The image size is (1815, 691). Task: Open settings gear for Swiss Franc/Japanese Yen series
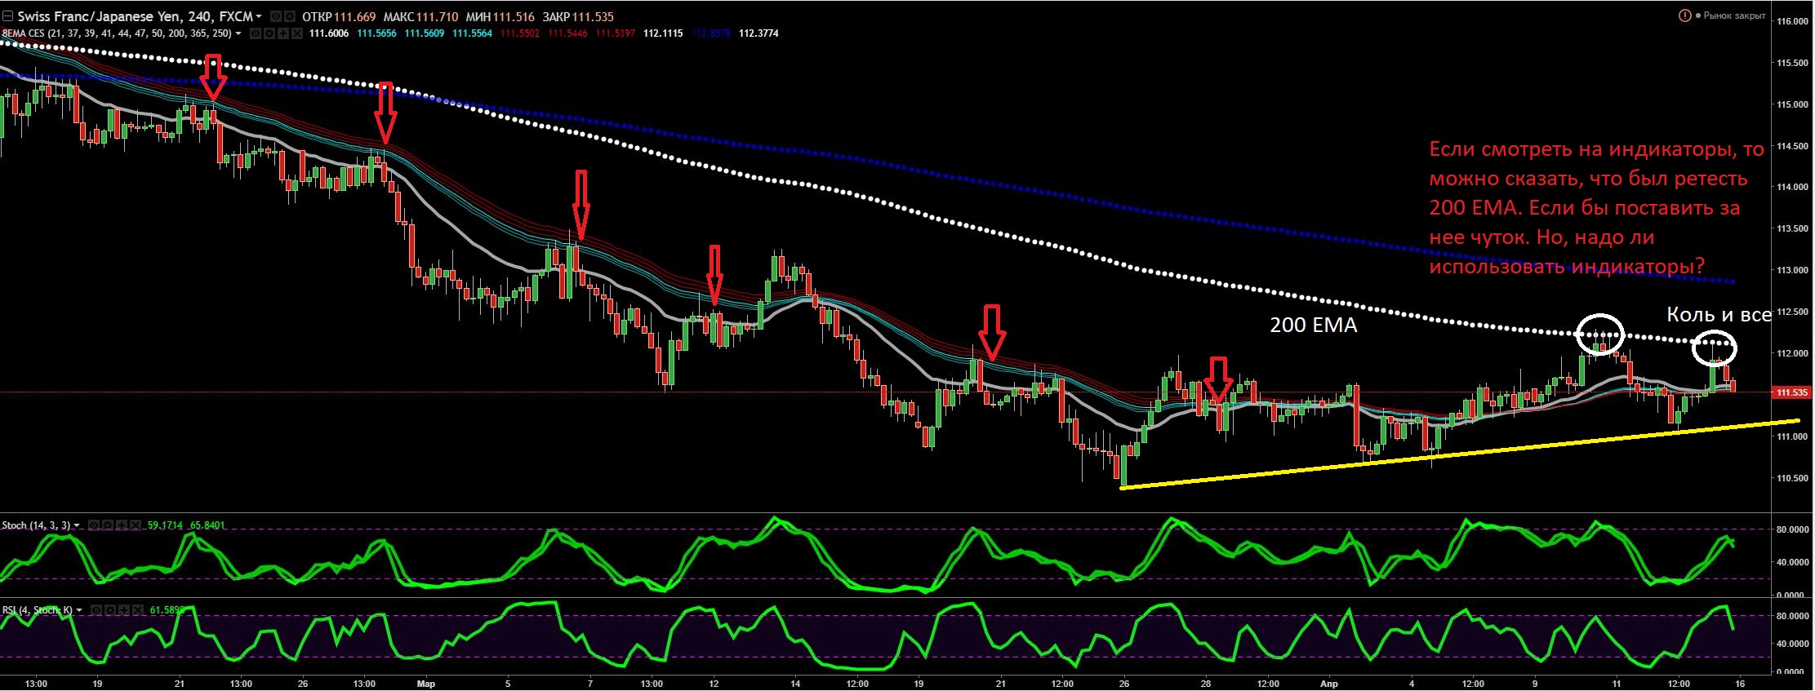290,16
